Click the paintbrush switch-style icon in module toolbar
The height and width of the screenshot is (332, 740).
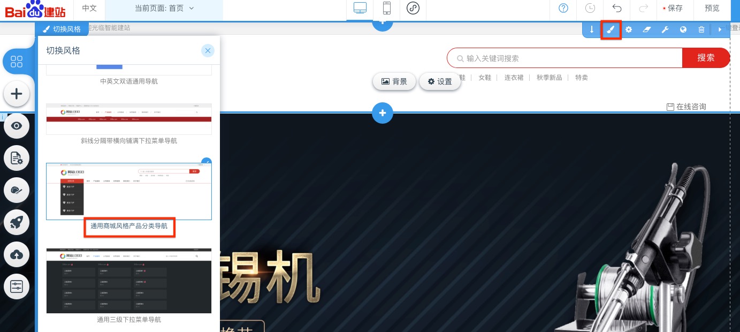tap(611, 29)
